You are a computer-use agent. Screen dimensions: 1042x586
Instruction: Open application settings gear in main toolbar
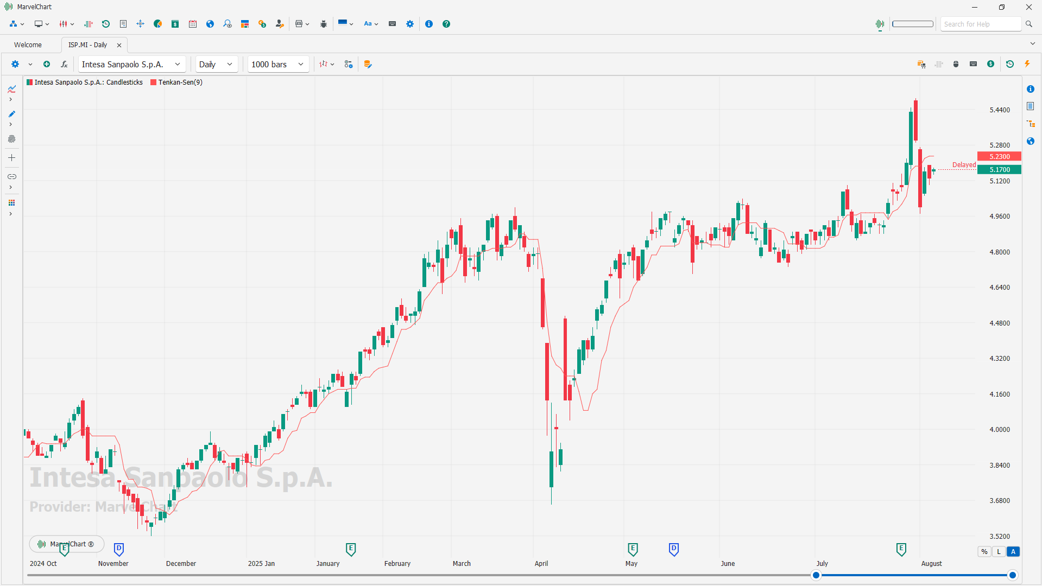410,24
